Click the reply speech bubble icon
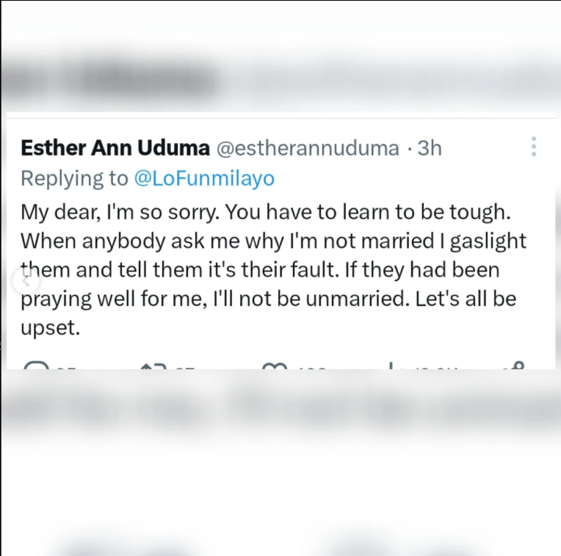Image resolution: width=561 pixels, height=556 pixels. tap(36, 365)
